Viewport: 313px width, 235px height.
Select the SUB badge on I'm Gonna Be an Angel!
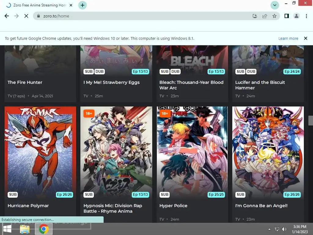240,195
